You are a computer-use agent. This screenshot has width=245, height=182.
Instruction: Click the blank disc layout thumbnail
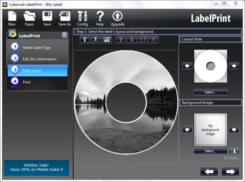(211, 66)
